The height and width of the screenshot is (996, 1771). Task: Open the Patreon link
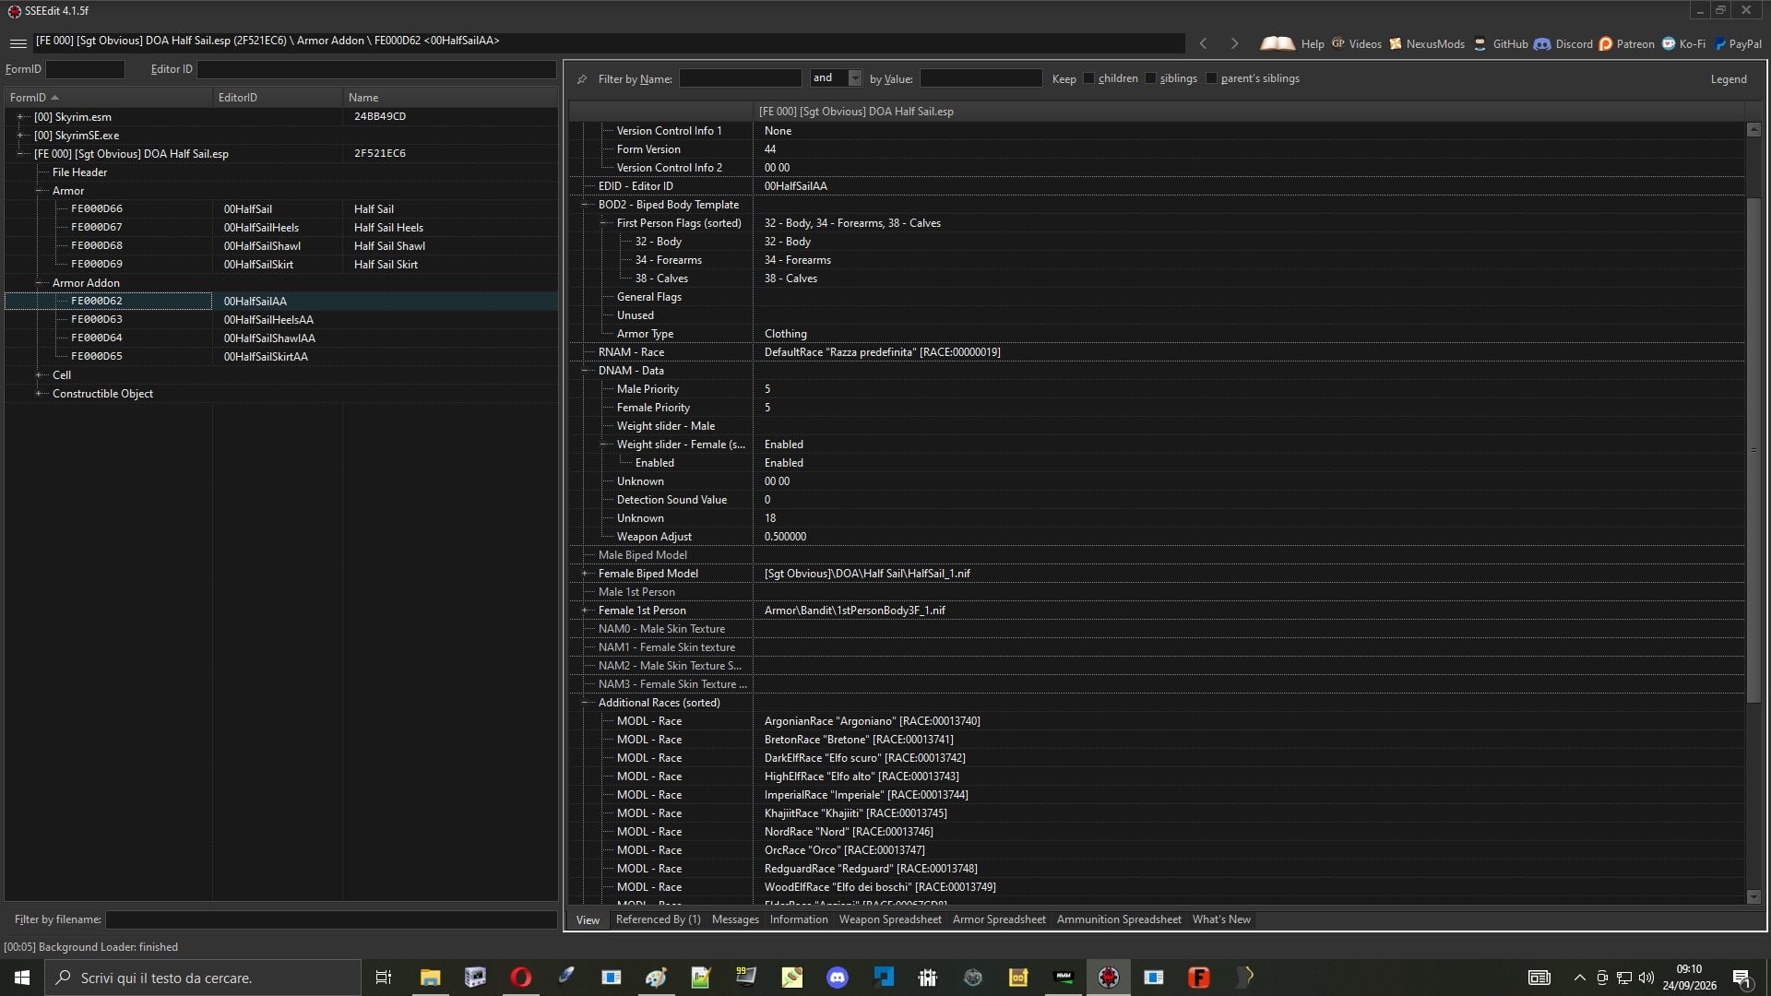coord(1626,43)
